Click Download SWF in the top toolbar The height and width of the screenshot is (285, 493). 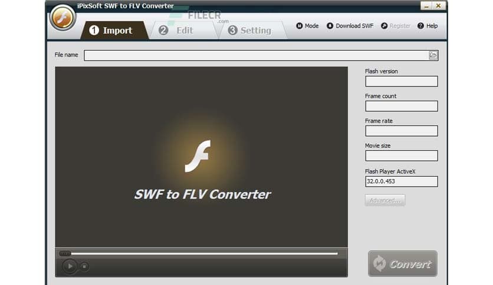tap(350, 26)
